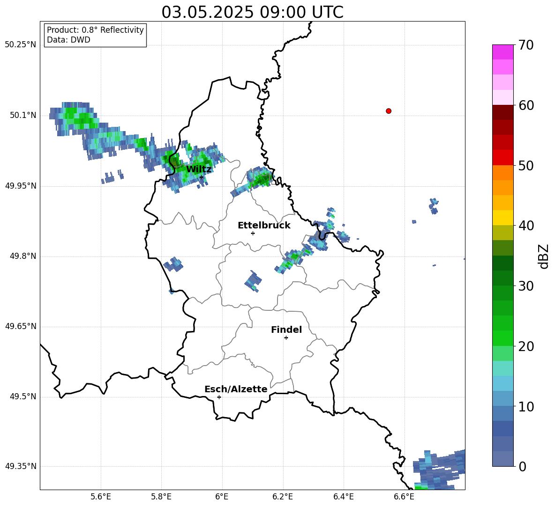The height and width of the screenshot is (506, 555).
Task: Click the 'dBZ' colorbar axis label
Action: [544, 256]
